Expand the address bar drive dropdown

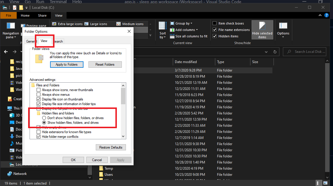click(266, 51)
